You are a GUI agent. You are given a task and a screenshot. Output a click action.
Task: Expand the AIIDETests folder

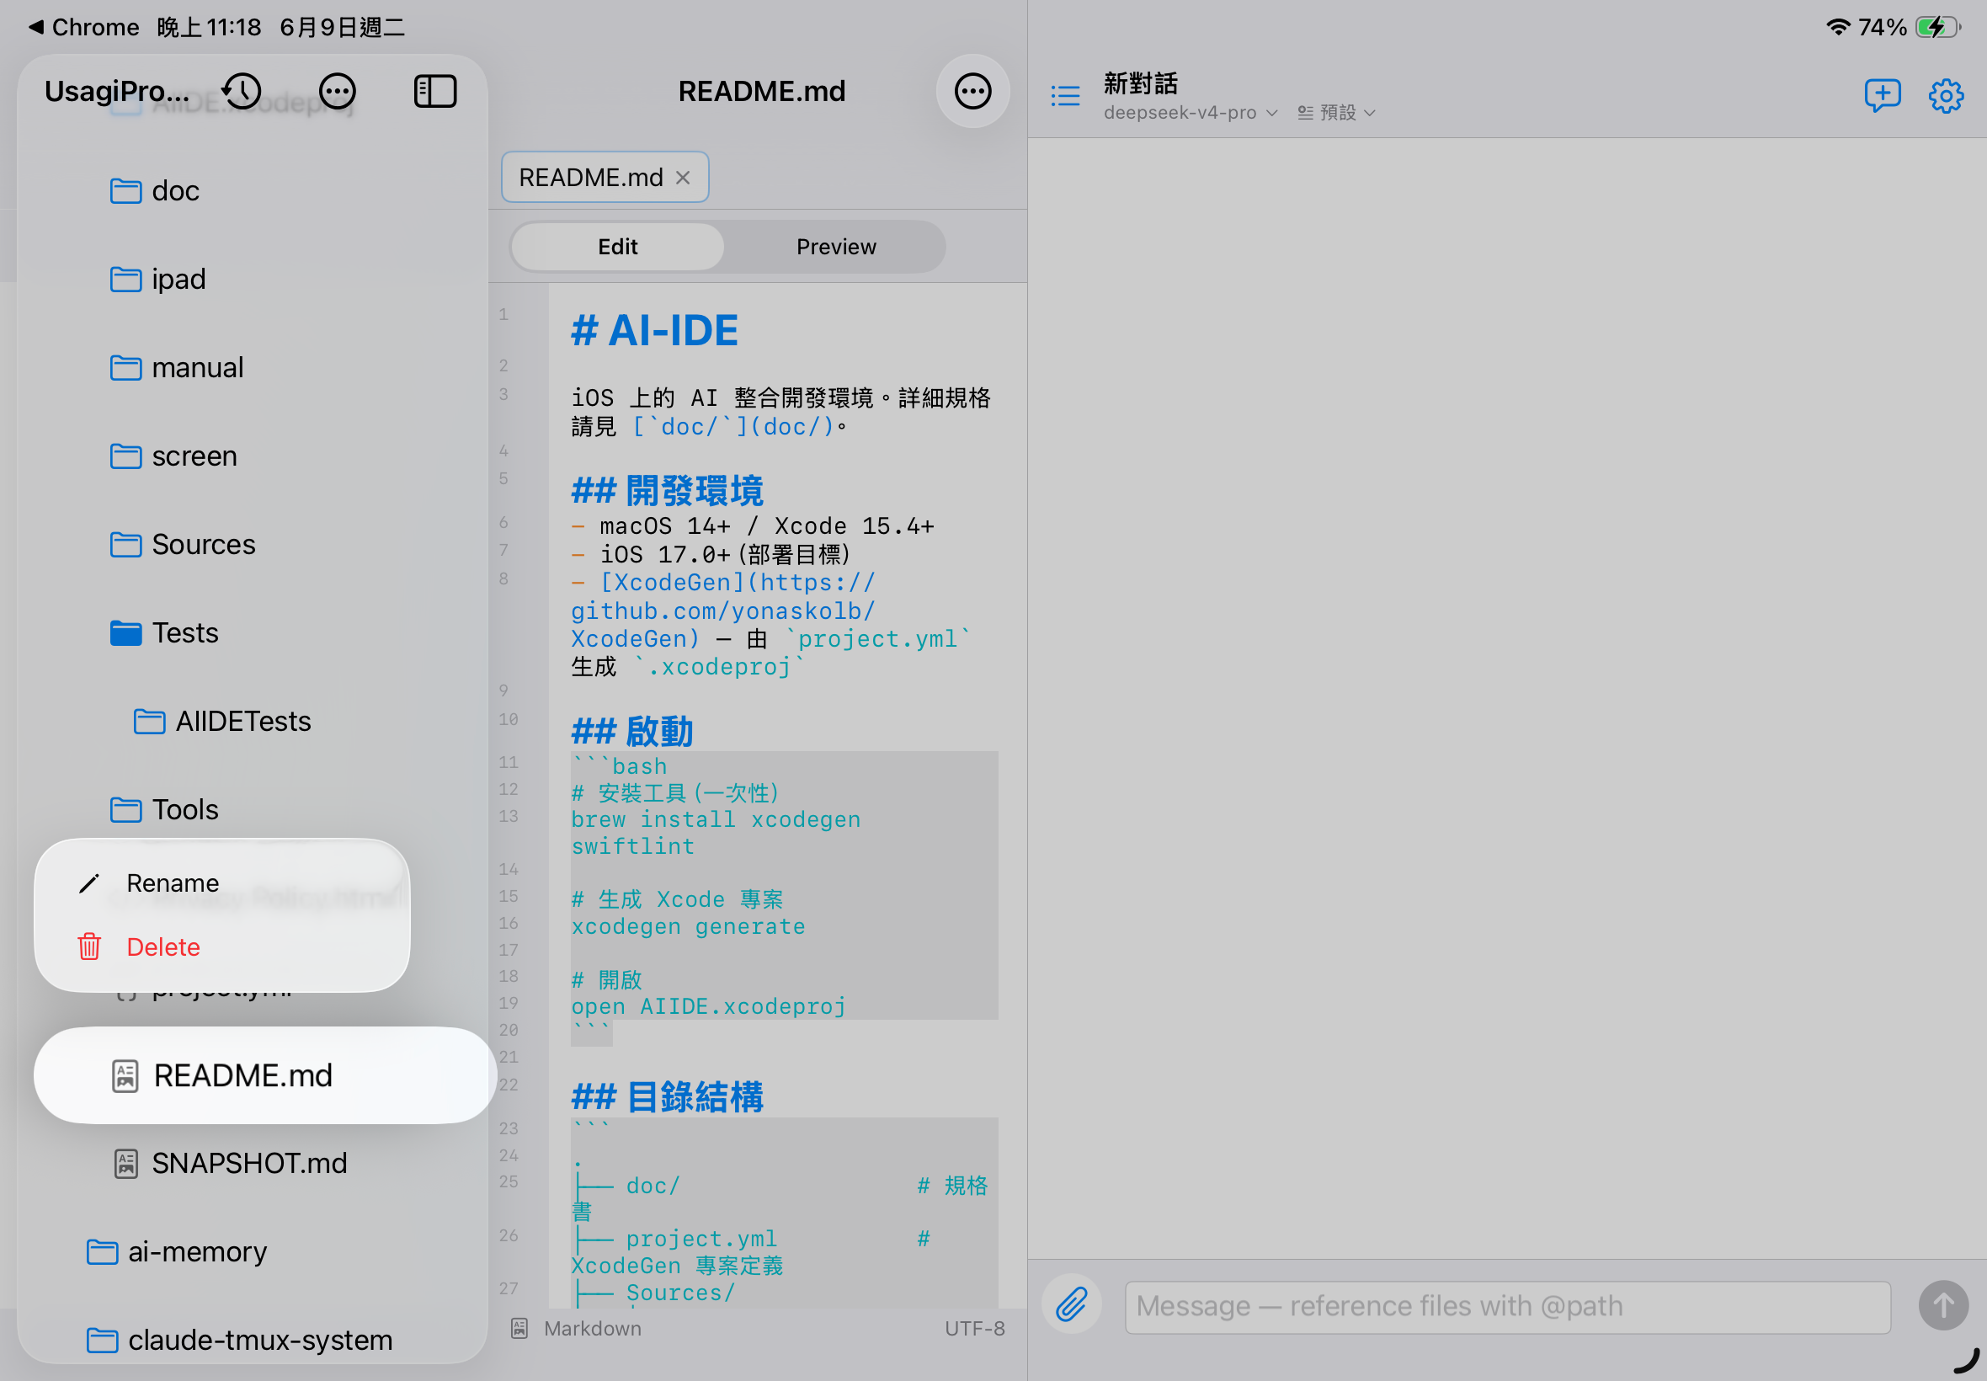222,721
